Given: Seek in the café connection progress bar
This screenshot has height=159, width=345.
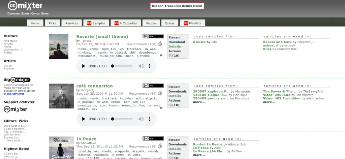Looking at the screenshot, I should (x=122, y=119).
